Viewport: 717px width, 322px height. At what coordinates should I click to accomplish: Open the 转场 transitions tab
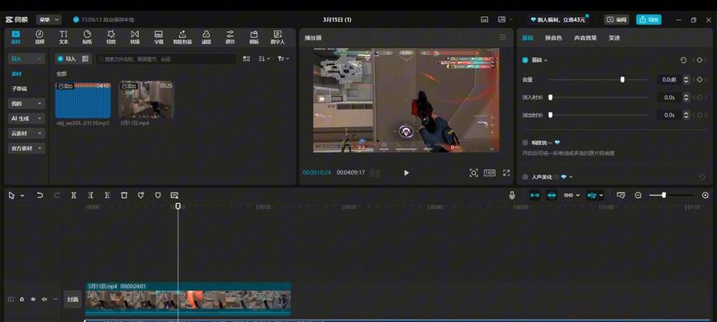[x=135, y=37]
